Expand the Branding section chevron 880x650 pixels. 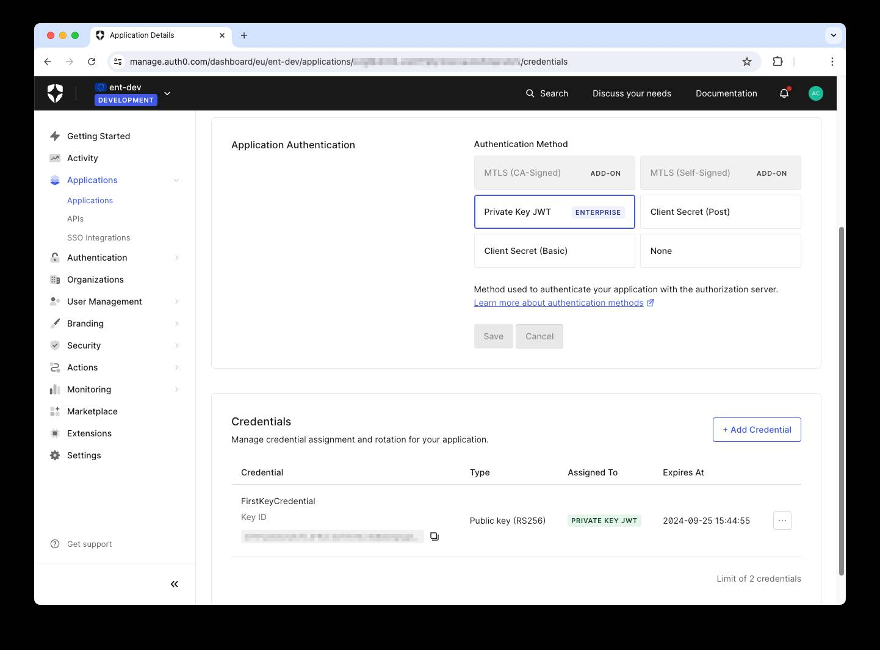pos(176,323)
